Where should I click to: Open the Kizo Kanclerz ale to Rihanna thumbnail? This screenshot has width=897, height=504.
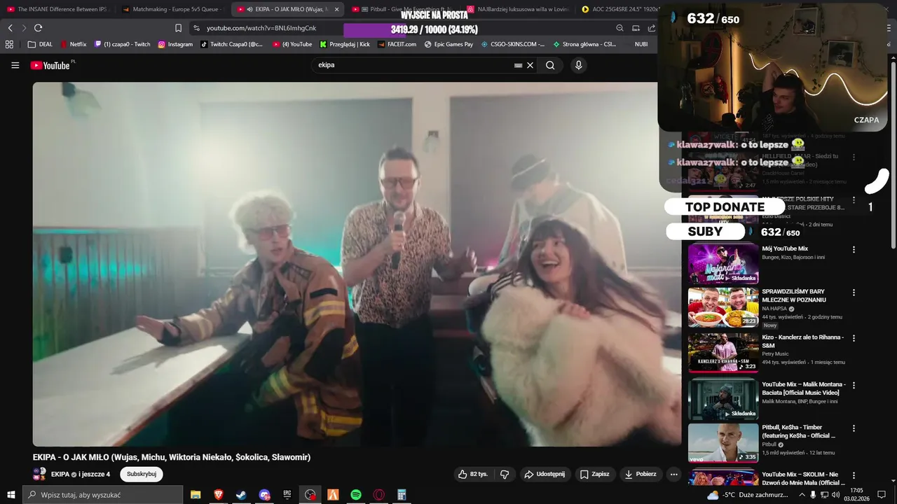click(x=723, y=352)
